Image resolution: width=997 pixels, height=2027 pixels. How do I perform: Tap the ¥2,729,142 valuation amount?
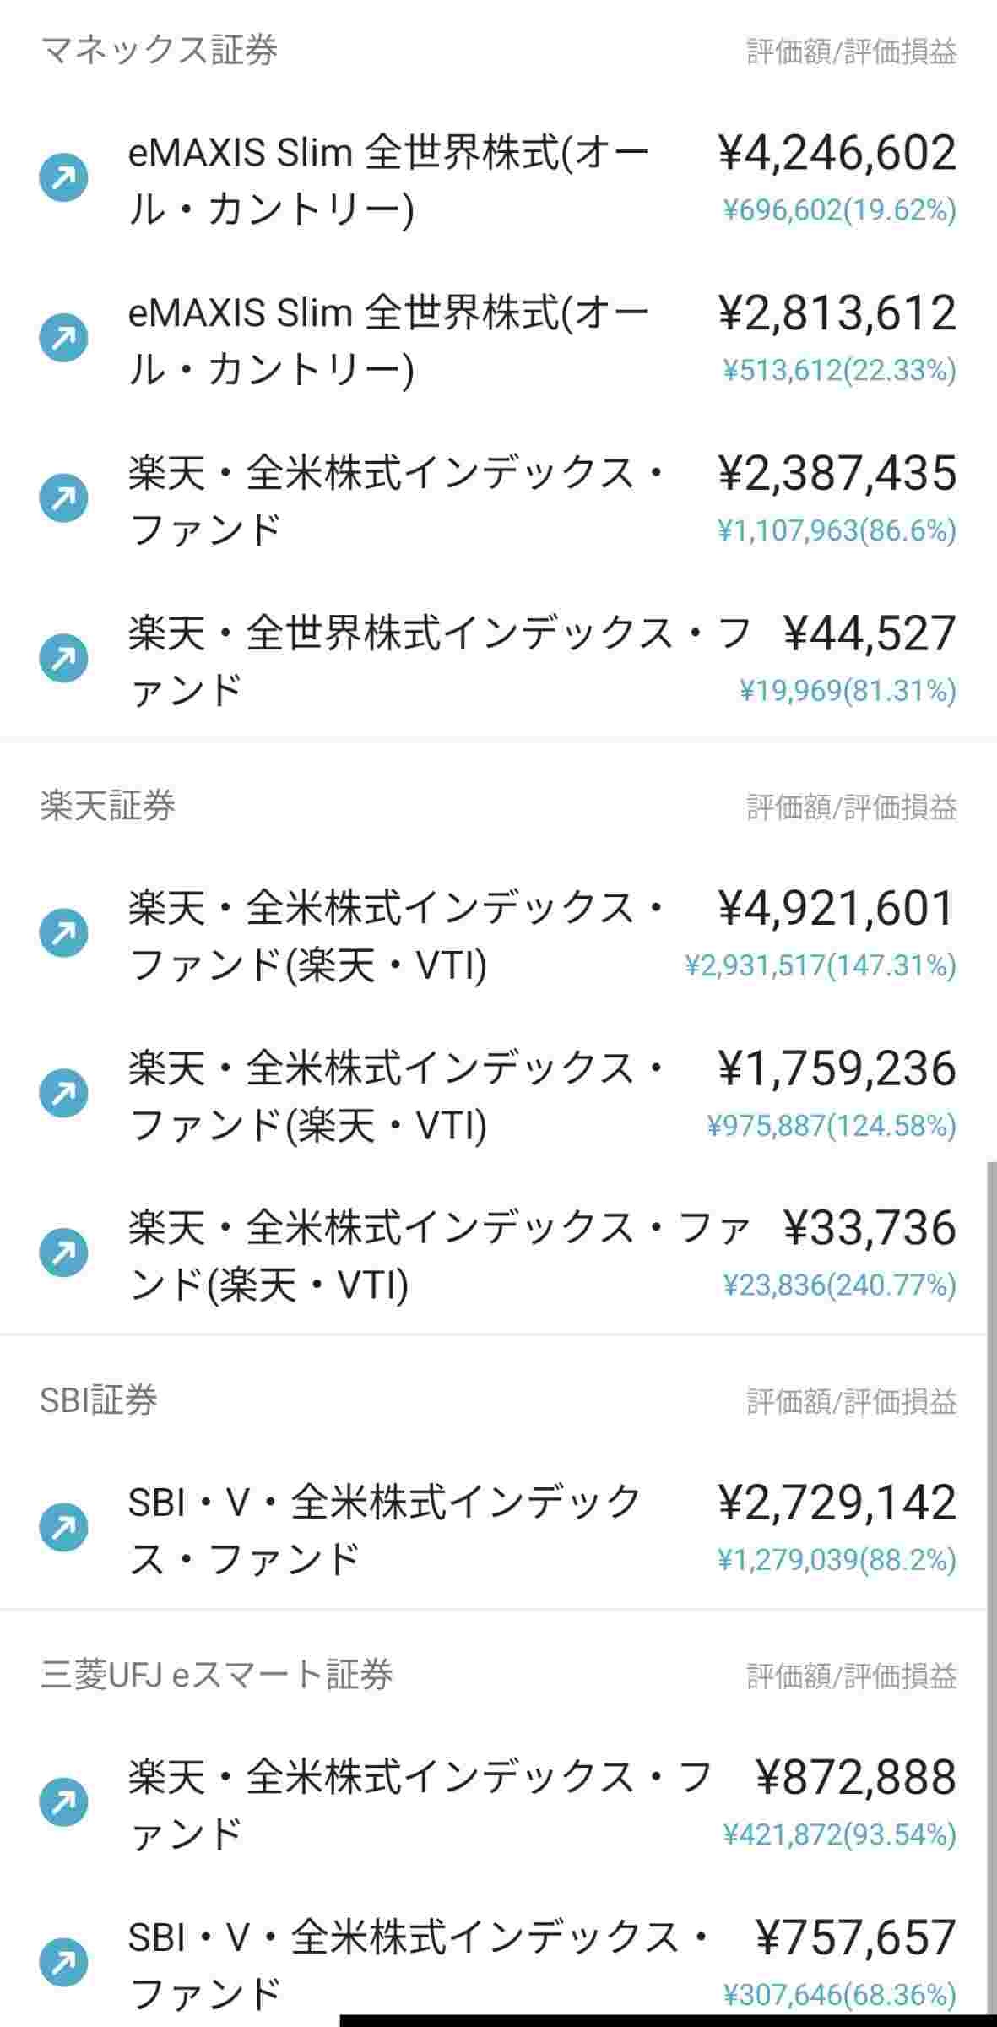click(x=836, y=1503)
